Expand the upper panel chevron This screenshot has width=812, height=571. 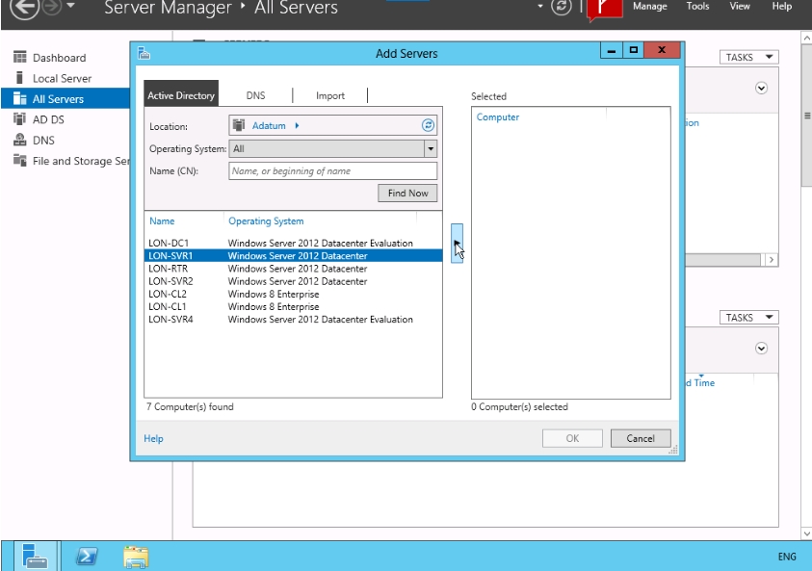point(761,88)
